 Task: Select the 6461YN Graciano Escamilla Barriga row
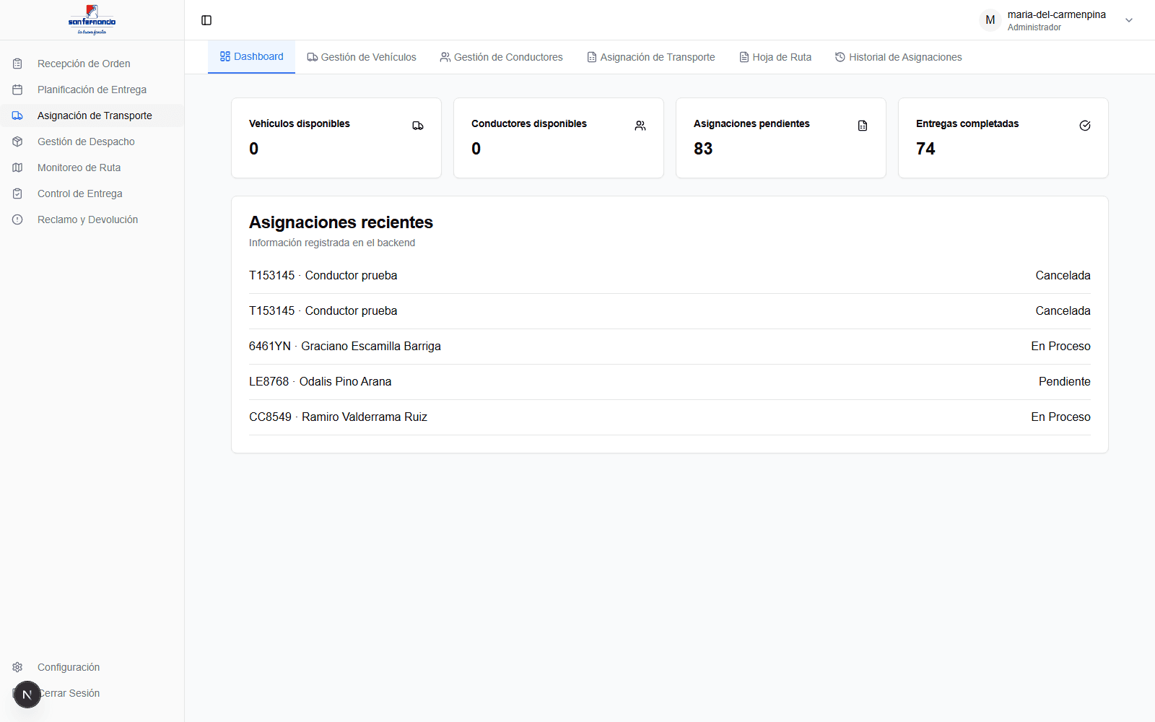coord(670,347)
